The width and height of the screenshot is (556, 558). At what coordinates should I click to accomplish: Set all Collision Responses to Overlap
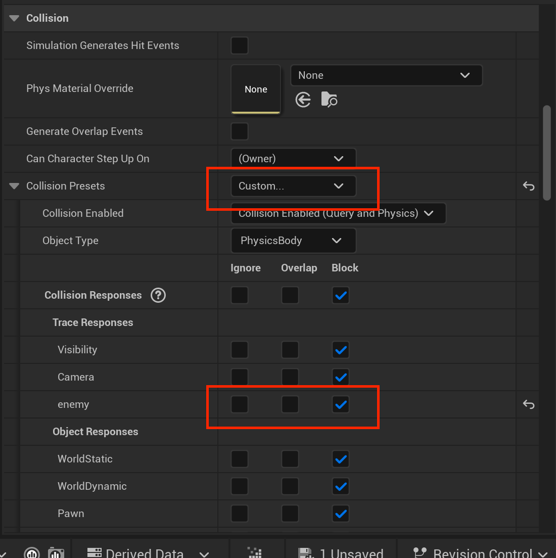pos(290,295)
